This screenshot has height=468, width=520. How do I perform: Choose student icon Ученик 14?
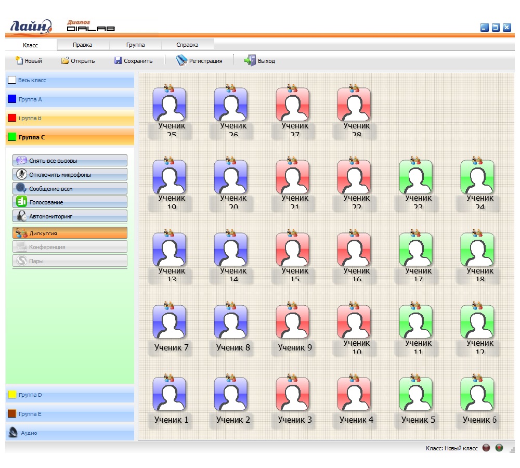tap(231, 250)
